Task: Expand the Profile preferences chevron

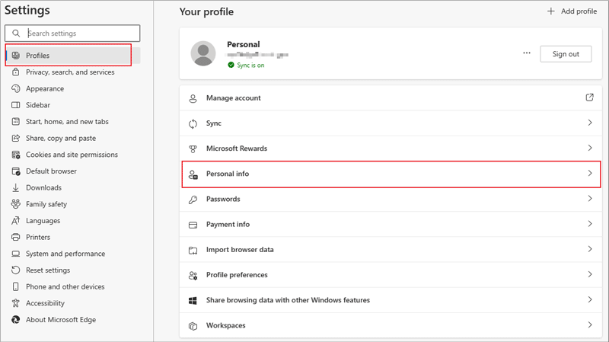Action: (x=590, y=274)
